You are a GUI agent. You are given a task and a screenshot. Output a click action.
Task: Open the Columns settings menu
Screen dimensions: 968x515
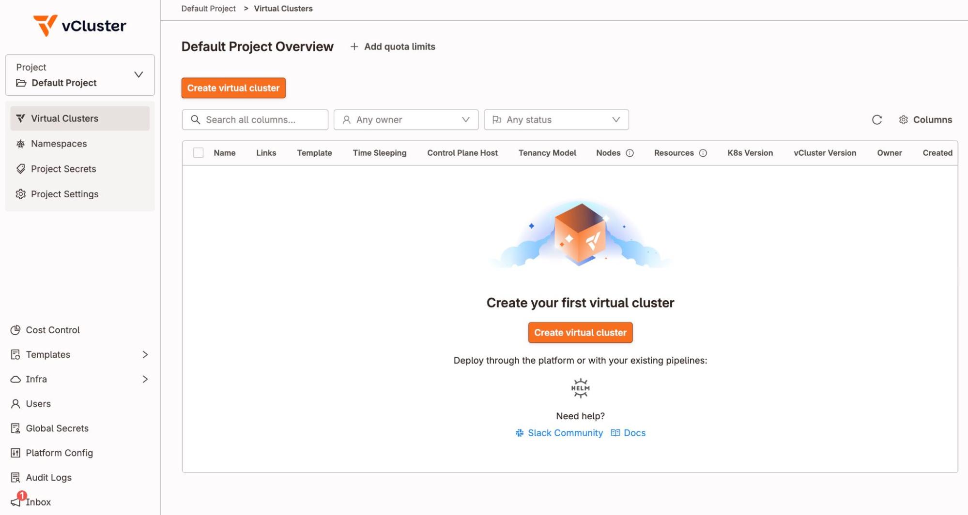(925, 120)
